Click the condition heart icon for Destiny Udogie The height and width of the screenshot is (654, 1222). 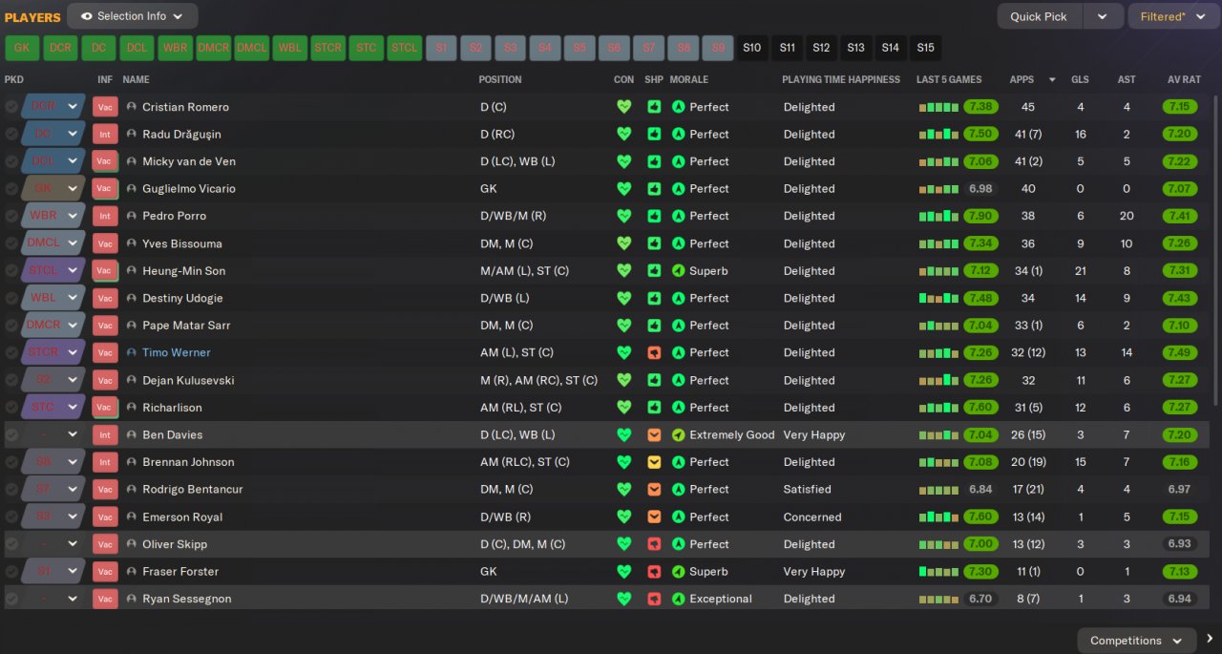[624, 298]
